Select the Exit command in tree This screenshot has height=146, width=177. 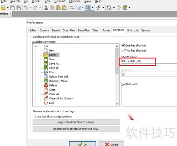[51, 103]
